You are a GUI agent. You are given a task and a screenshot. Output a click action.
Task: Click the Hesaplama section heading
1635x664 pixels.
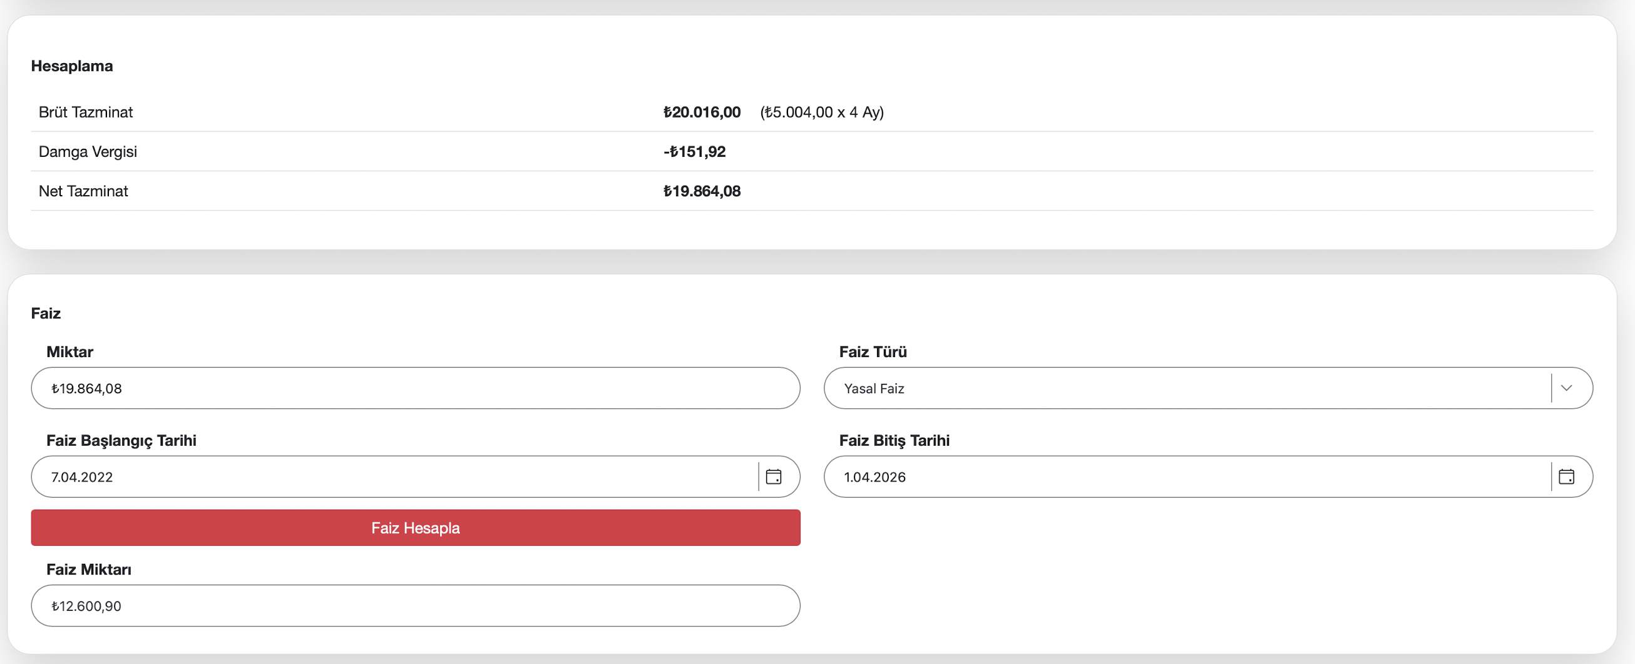(72, 66)
